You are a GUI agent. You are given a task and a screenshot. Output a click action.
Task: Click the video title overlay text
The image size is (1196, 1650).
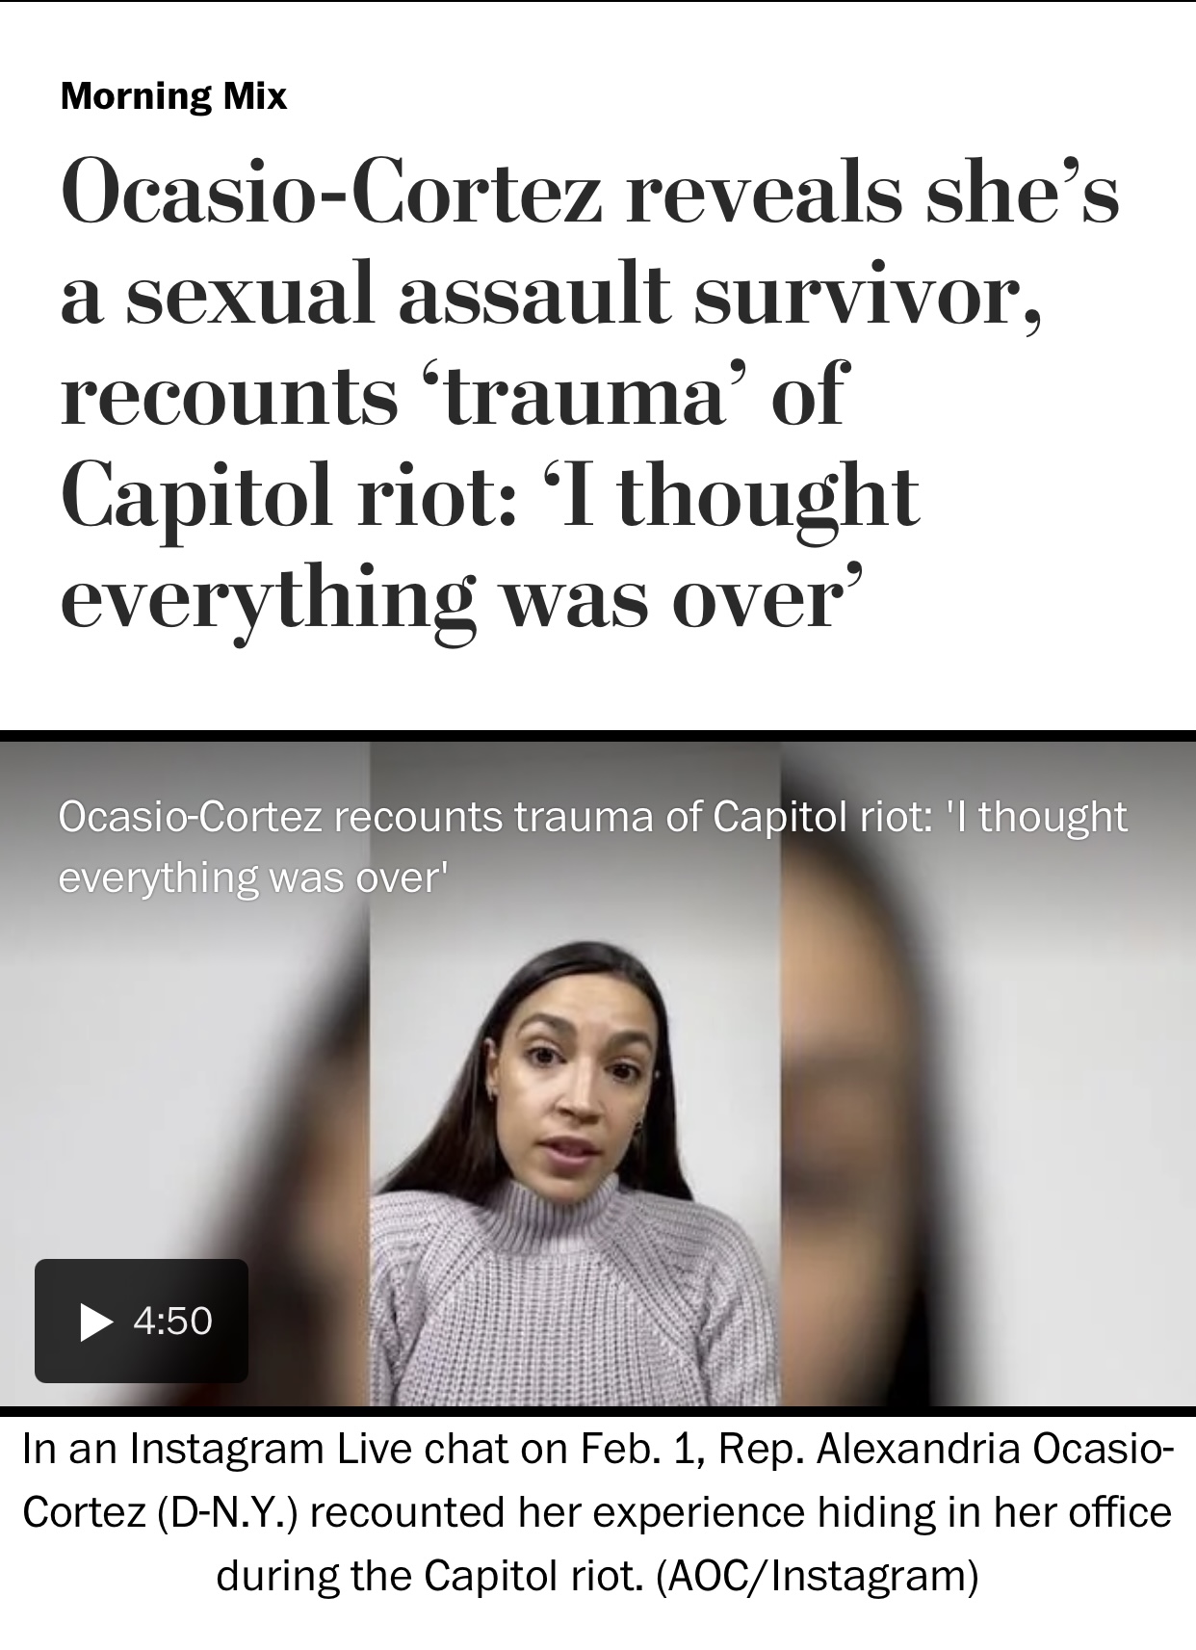[x=592, y=846]
